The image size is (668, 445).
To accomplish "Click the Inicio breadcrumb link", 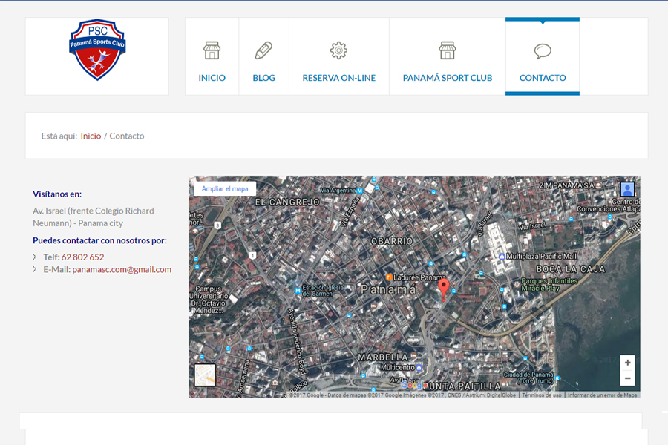I will 91,136.
